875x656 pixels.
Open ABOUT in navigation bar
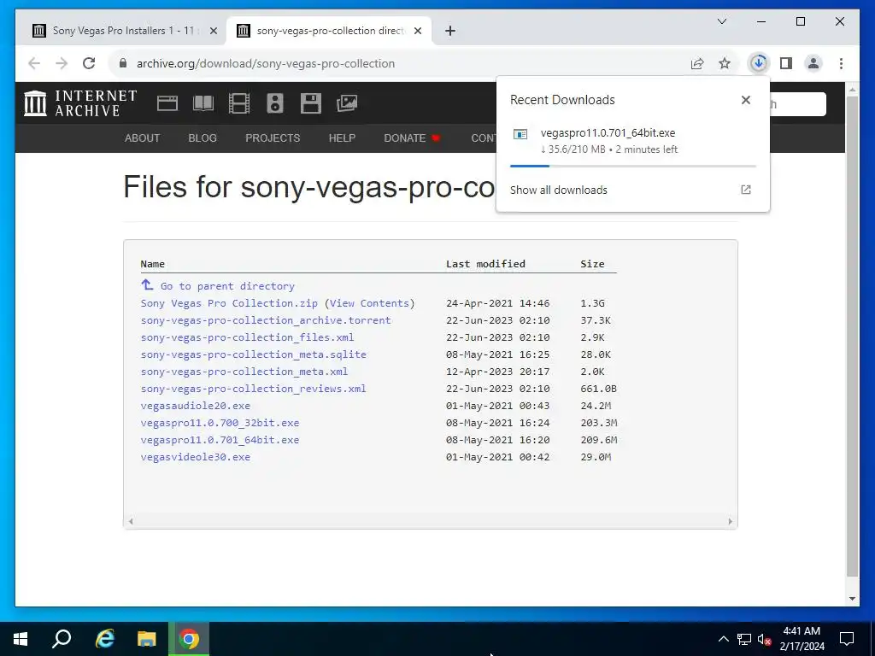pos(143,138)
